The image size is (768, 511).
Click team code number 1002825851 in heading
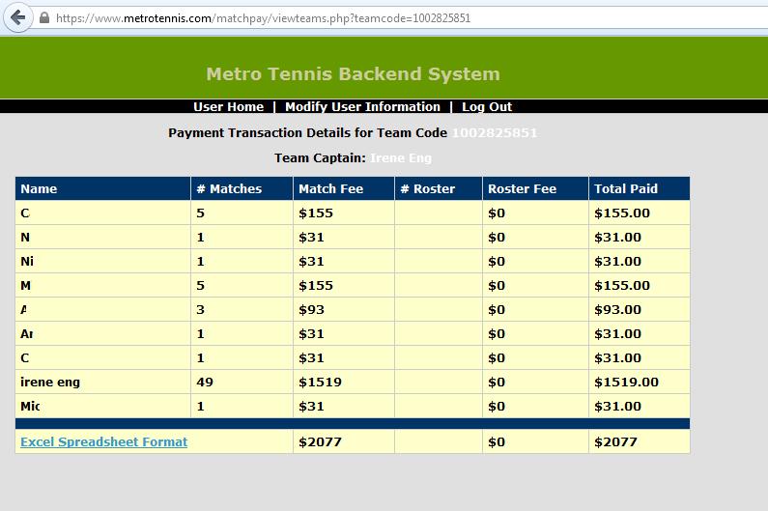(495, 132)
